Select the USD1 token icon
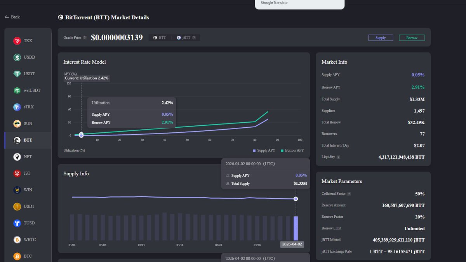Image resolution: width=466 pixels, height=262 pixels. coord(17,207)
